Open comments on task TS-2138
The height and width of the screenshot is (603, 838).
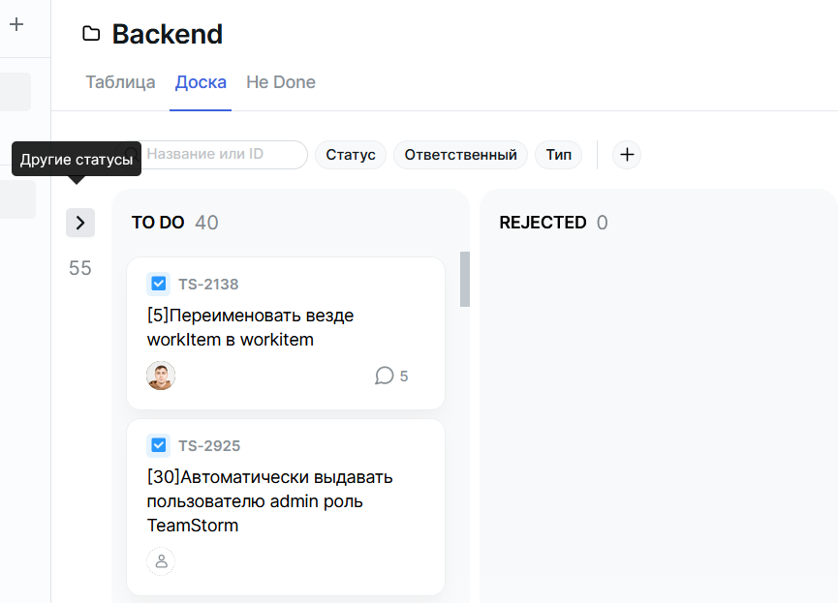point(390,376)
